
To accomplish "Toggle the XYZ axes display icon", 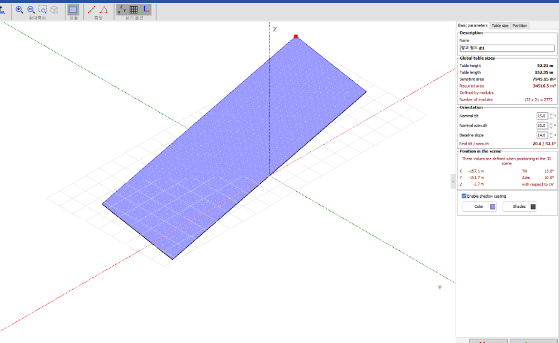I will [121, 9].
